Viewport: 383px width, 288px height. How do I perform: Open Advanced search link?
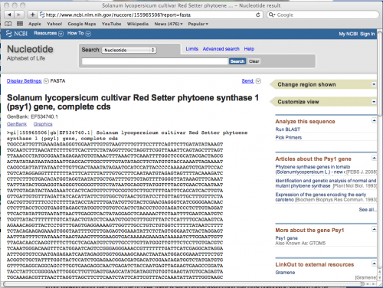[x=221, y=49]
